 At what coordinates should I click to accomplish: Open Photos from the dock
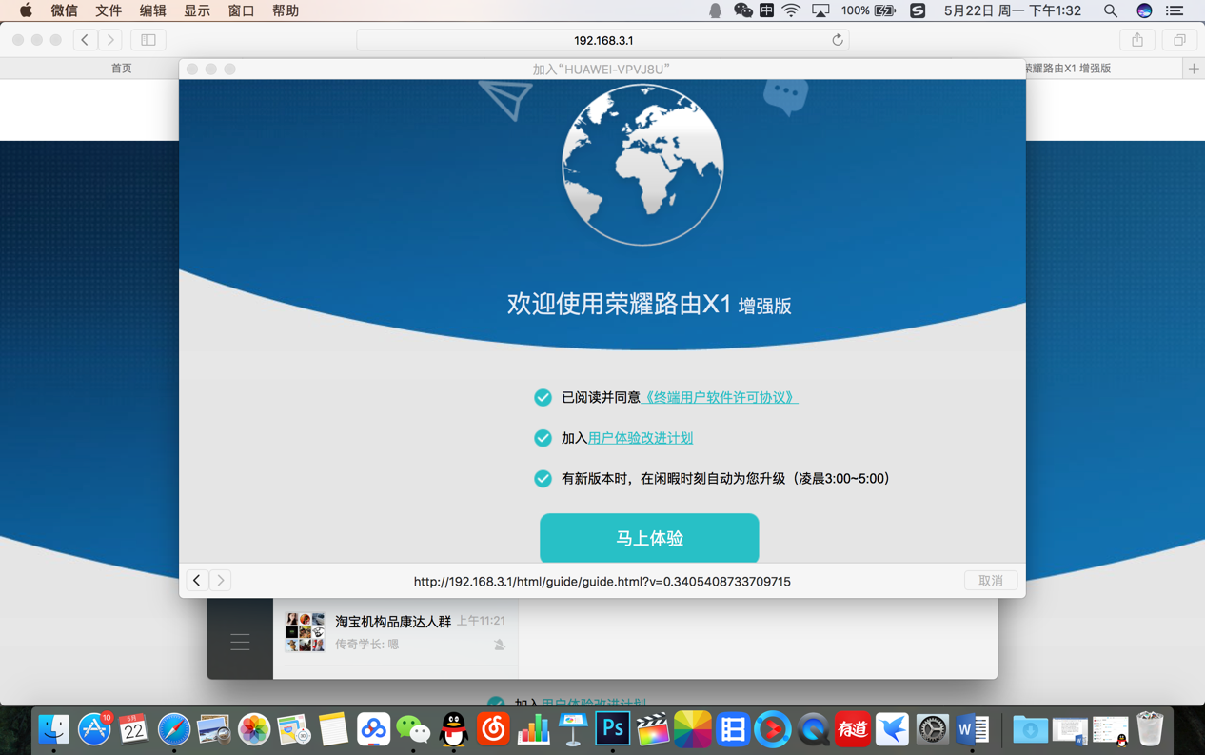point(254,729)
